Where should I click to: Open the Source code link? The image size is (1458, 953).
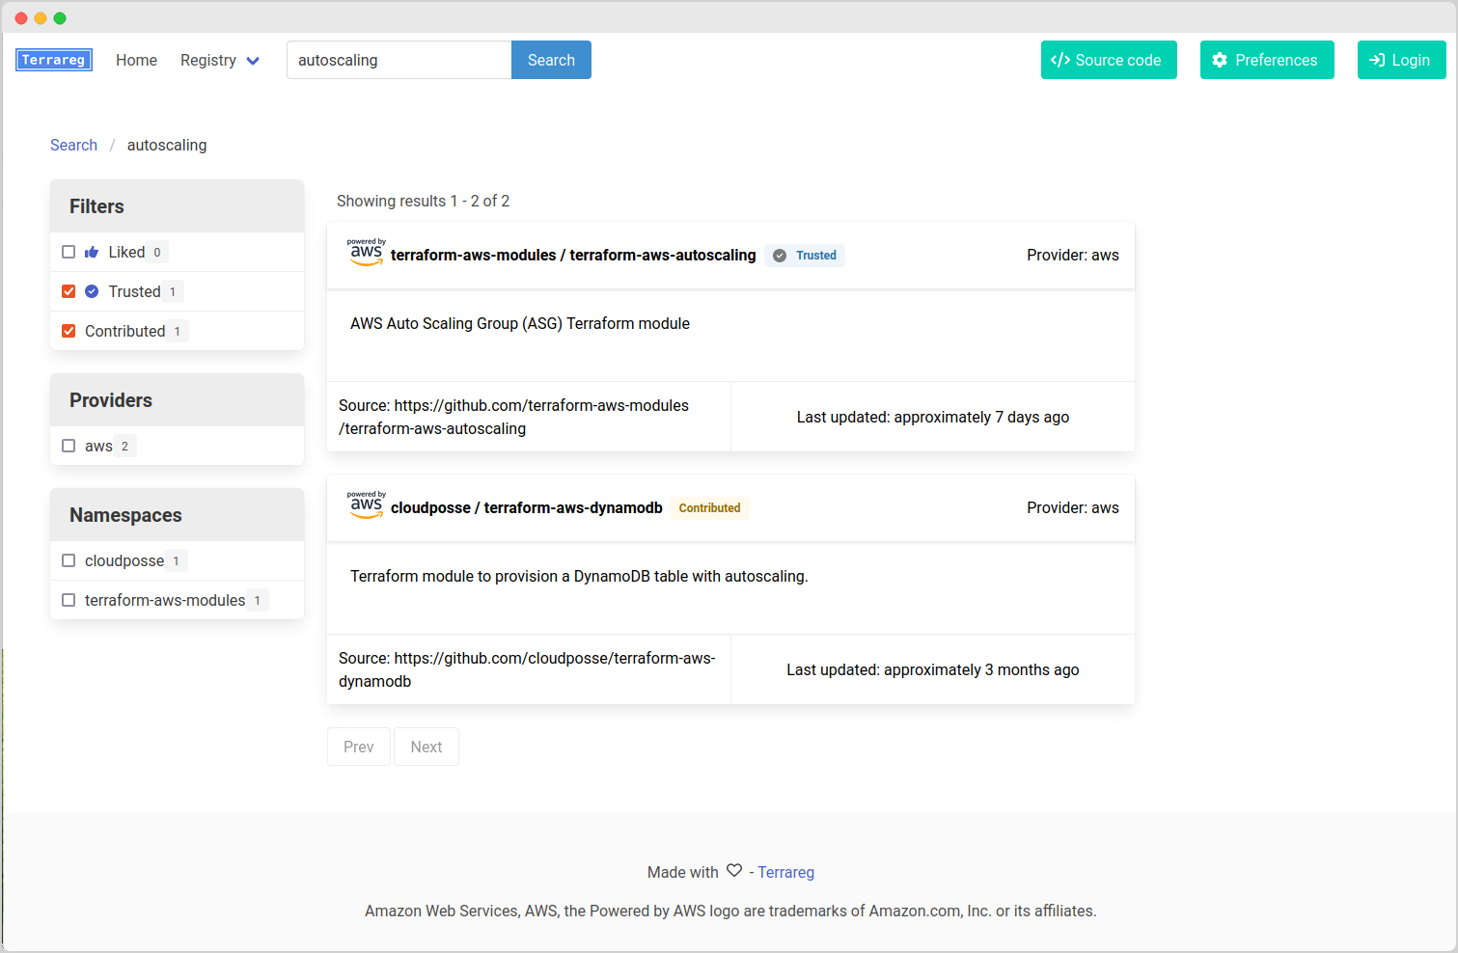point(1109,60)
